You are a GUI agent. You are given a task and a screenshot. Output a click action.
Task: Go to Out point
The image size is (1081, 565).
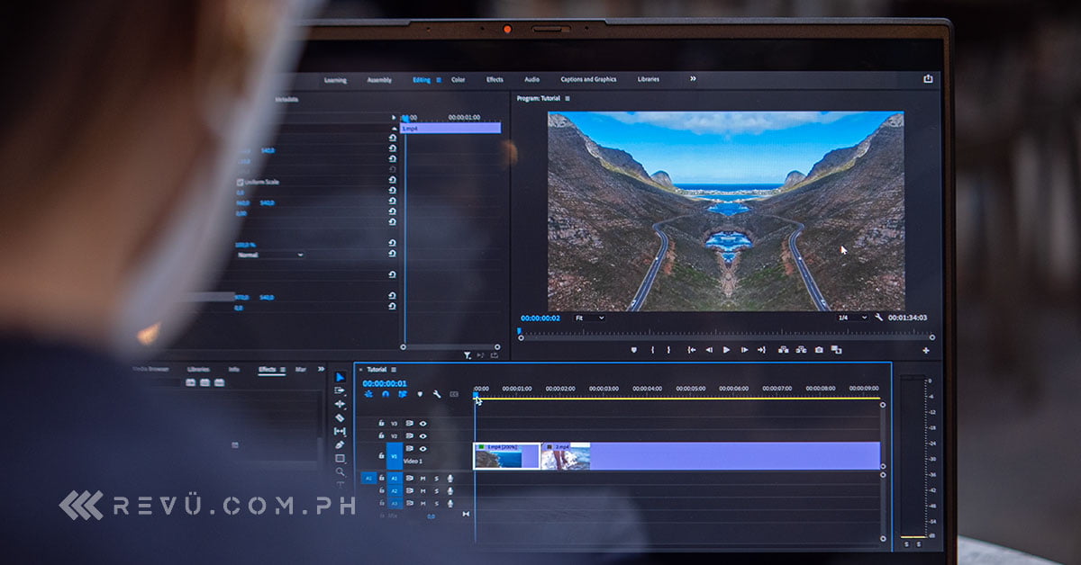click(x=761, y=349)
